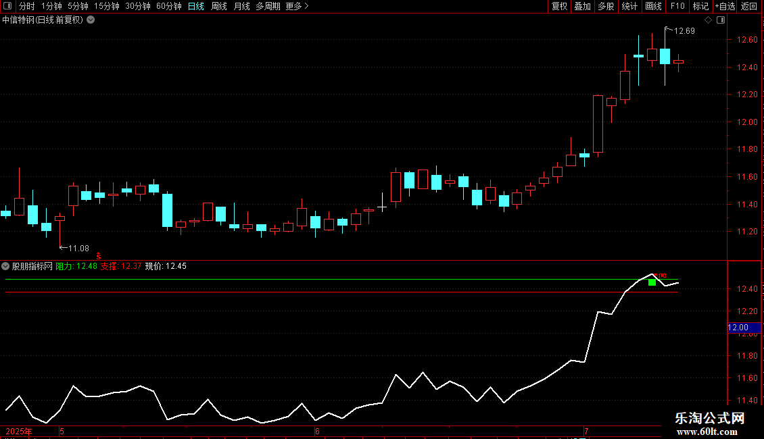Click the 现价: 12.45 current price

166,266
